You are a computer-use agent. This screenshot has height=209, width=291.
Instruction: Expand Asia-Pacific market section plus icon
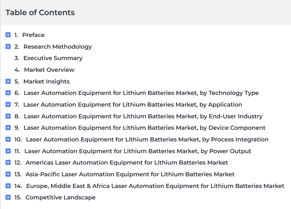(8, 174)
